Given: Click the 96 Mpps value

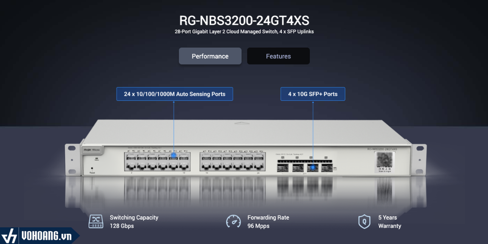Looking at the screenshot, I should (x=258, y=226).
